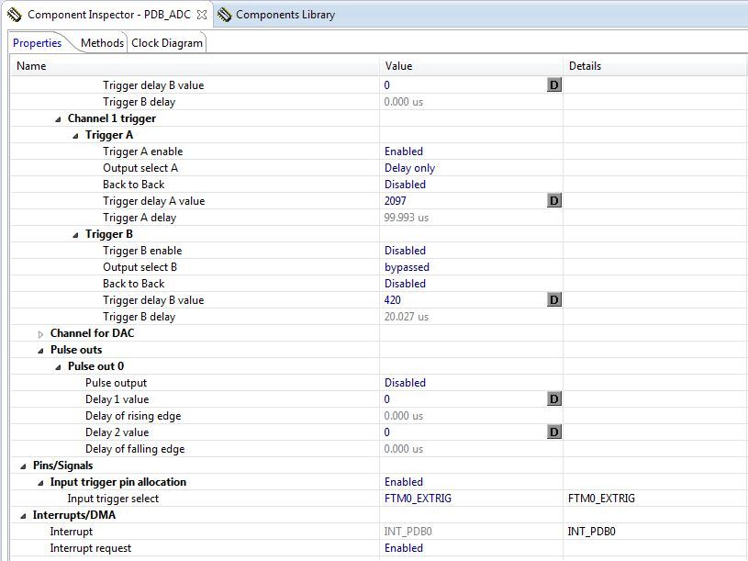Switch to the Properties tab
The width and height of the screenshot is (748, 561).
click(38, 43)
